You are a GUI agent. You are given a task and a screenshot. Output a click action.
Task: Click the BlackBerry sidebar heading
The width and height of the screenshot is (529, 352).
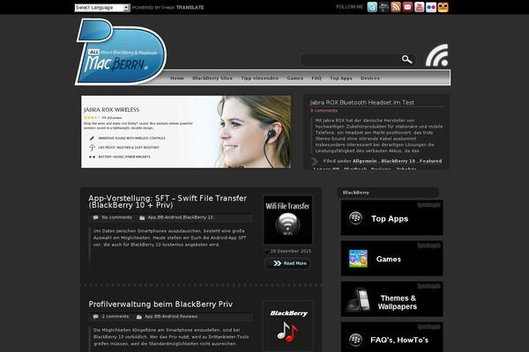356,193
